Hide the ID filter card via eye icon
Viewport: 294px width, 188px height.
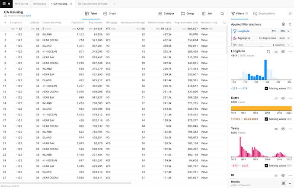point(283,175)
